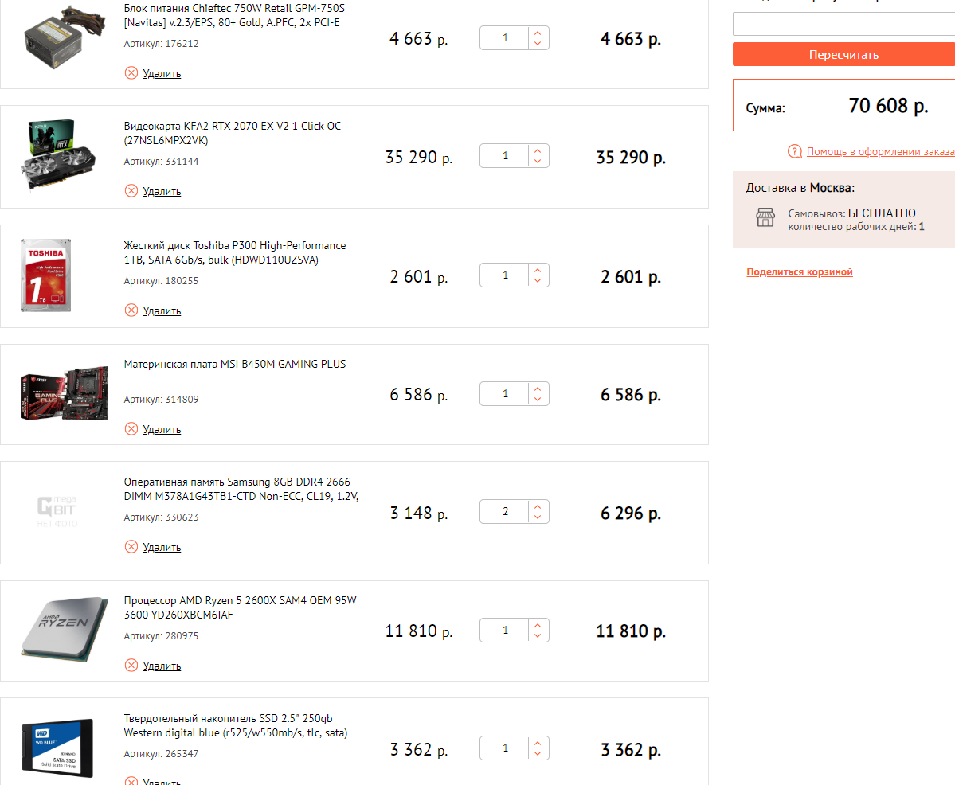Click the store pickup icon in delivery
This screenshot has height=785, width=955.
tap(765, 217)
